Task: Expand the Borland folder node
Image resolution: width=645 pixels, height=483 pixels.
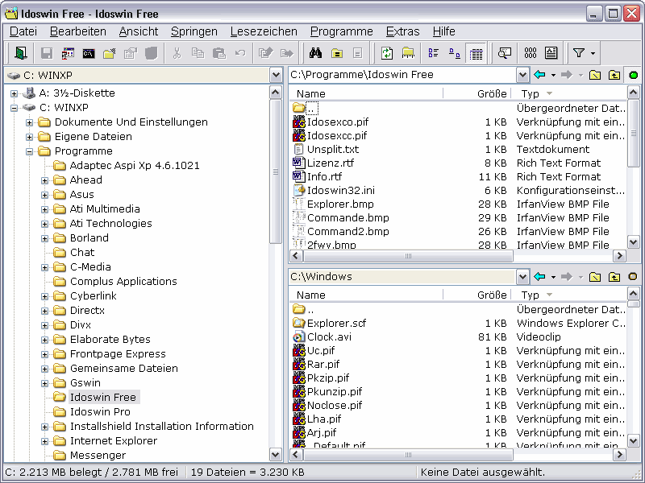Action: tap(44, 238)
